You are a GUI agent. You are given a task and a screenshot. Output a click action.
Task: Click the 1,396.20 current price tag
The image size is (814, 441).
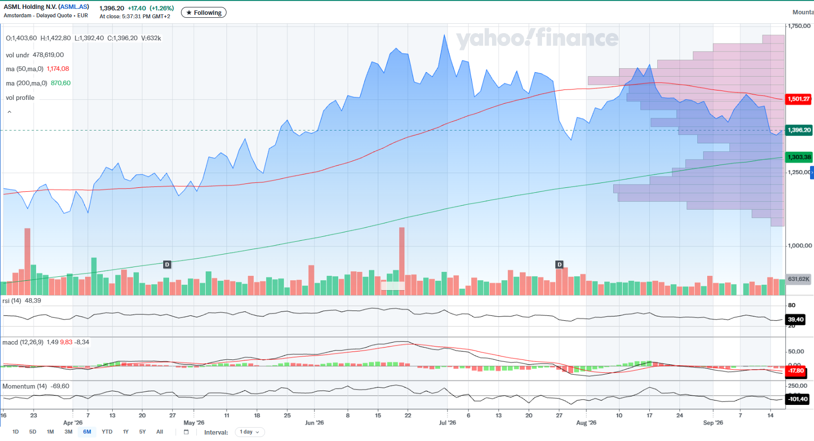coord(799,130)
